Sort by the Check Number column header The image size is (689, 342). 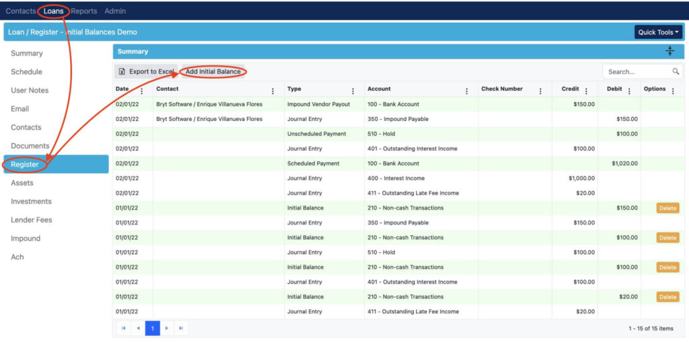502,89
